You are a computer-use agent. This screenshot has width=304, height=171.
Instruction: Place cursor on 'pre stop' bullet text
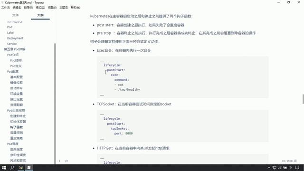coord(176,33)
